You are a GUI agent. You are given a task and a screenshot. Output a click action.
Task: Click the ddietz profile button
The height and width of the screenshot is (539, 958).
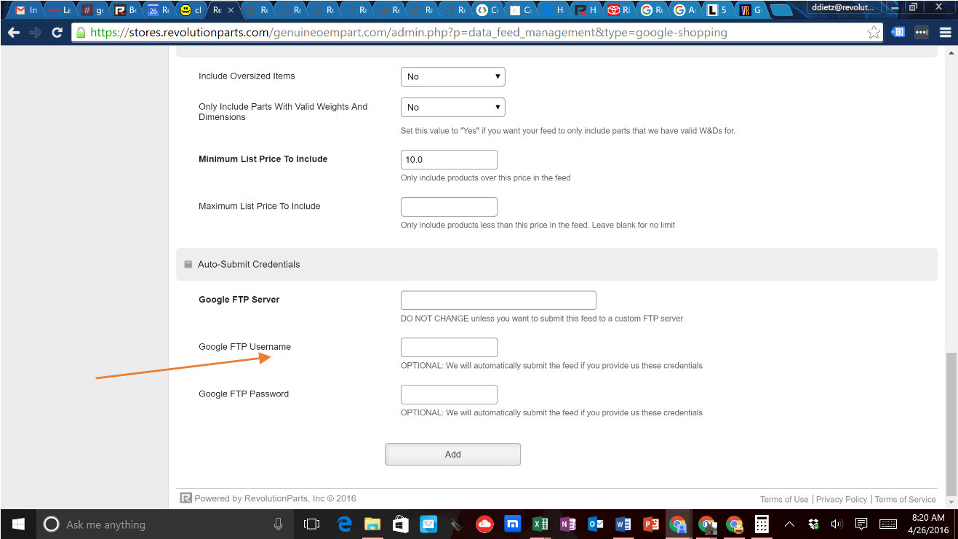pyautogui.click(x=845, y=7)
